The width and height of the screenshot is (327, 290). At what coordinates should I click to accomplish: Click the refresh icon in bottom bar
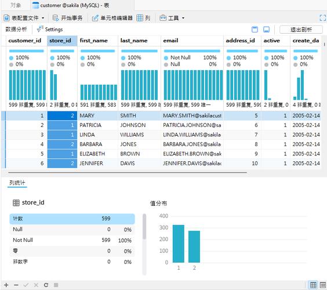[46, 285]
